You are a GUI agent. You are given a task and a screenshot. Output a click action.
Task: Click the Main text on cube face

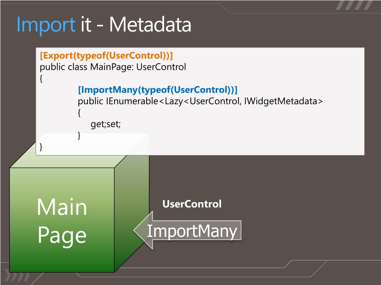pos(62,207)
